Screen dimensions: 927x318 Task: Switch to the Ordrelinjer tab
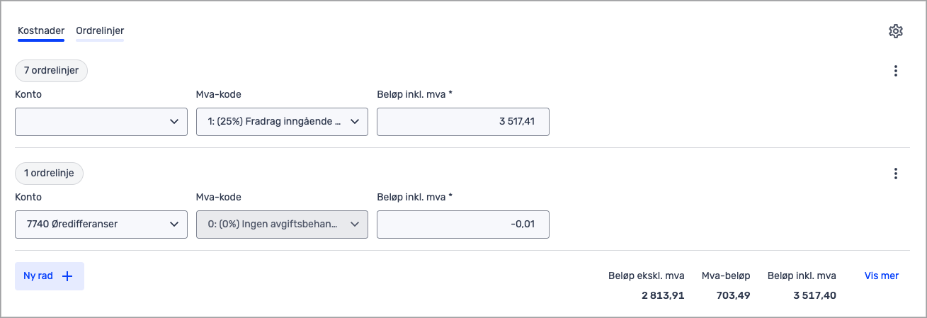100,31
